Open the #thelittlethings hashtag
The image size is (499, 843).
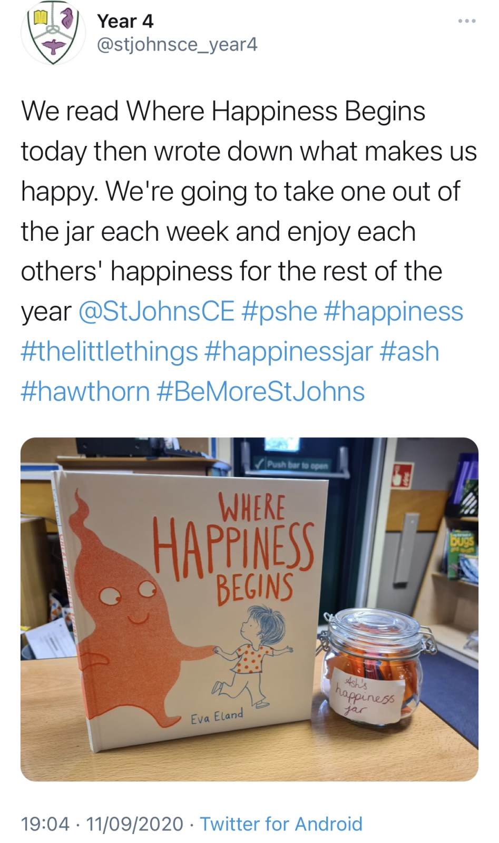click(109, 351)
